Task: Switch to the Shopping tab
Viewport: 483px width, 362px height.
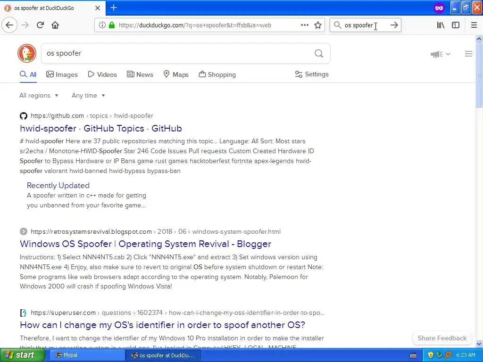Action: [x=217, y=74]
